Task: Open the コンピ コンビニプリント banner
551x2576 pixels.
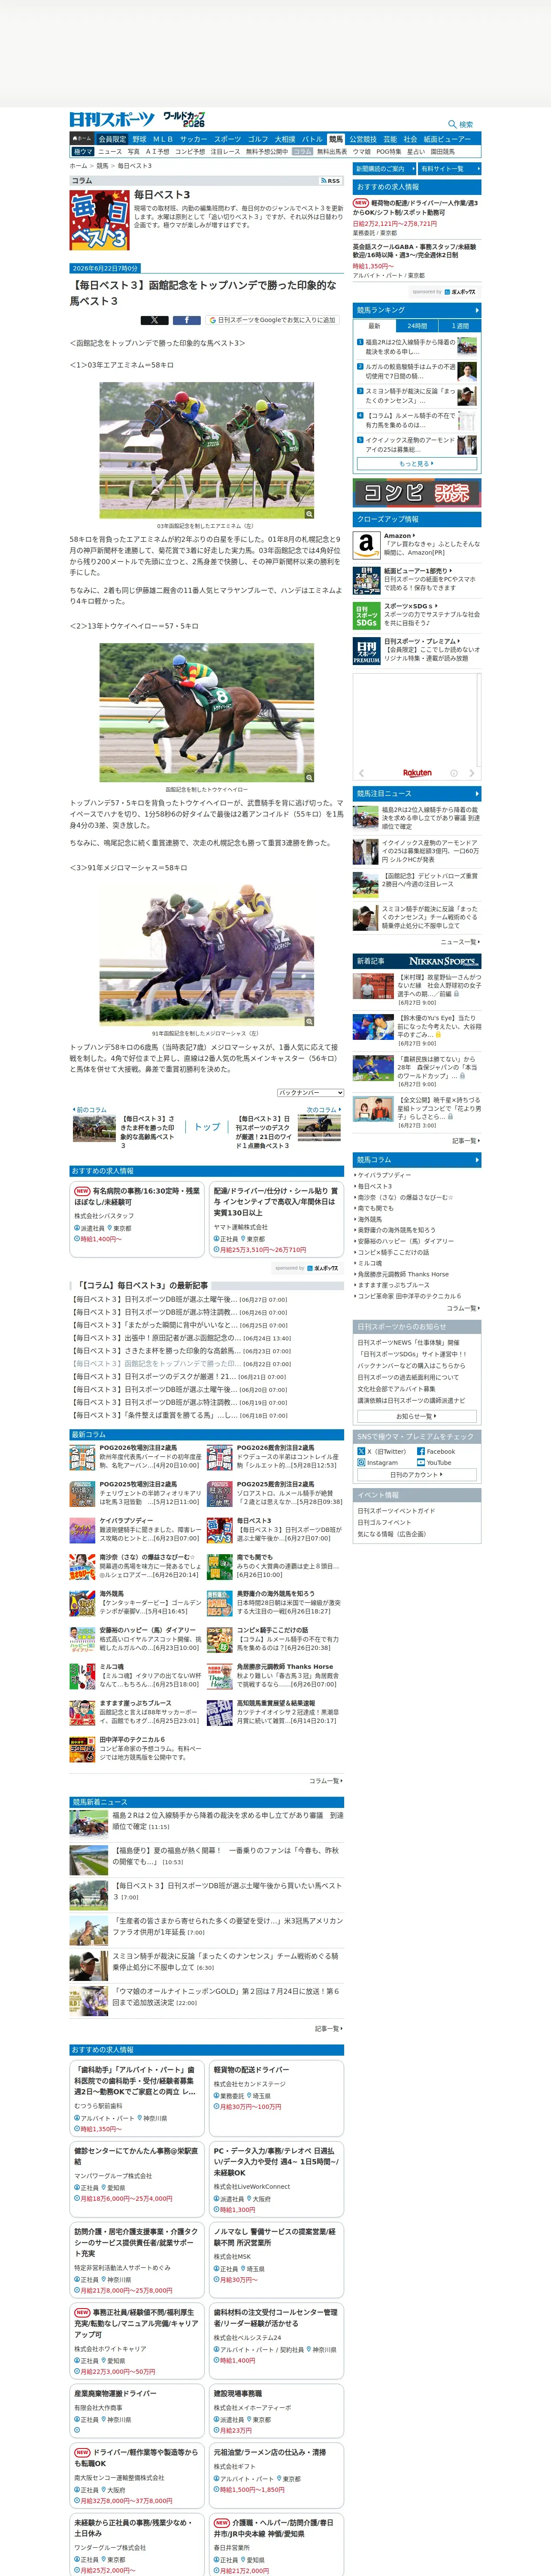Action: tap(417, 492)
